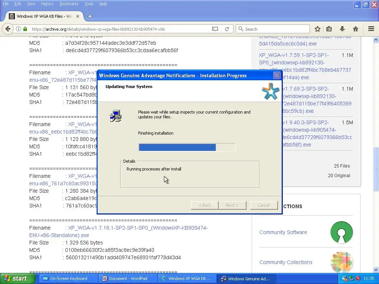Click the MD5 hash 0108eb66630f2ca85f3ac8ec9e39fa40
379x284 pixels.
[x=110, y=250]
